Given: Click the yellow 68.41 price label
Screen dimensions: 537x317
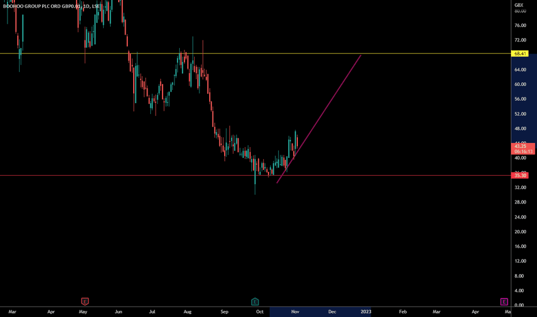Looking at the screenshot, I should click(520, 54).
